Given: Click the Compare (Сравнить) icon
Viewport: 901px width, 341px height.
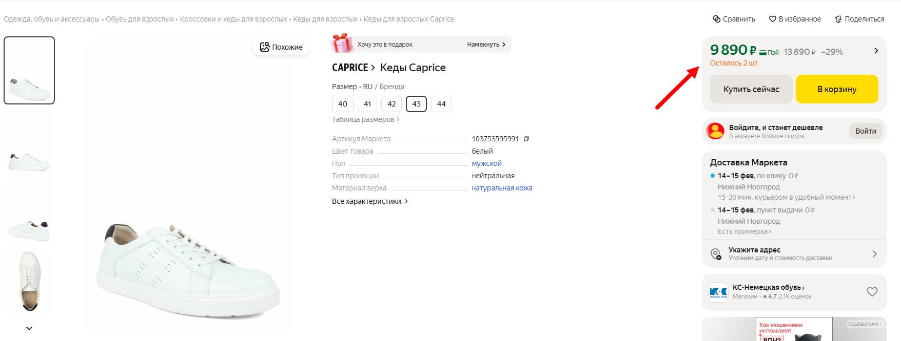Looking at the screenshot, I should click(717, 19).
